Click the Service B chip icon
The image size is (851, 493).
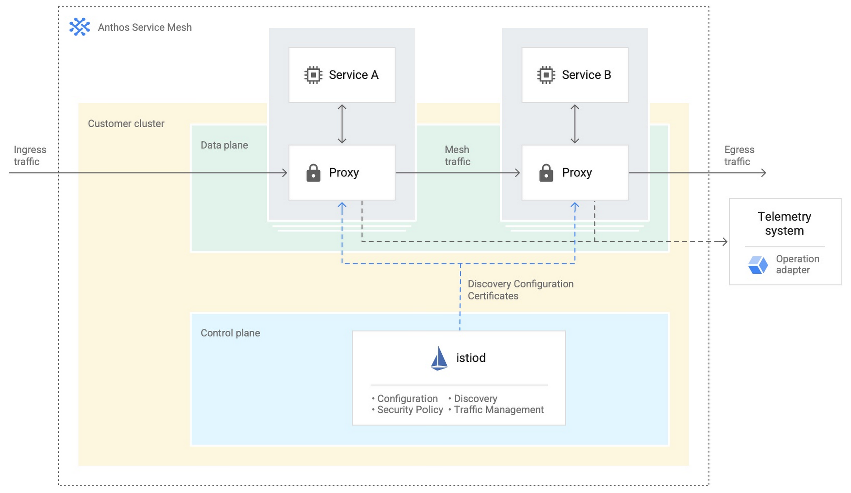click(x=546, y=75)
